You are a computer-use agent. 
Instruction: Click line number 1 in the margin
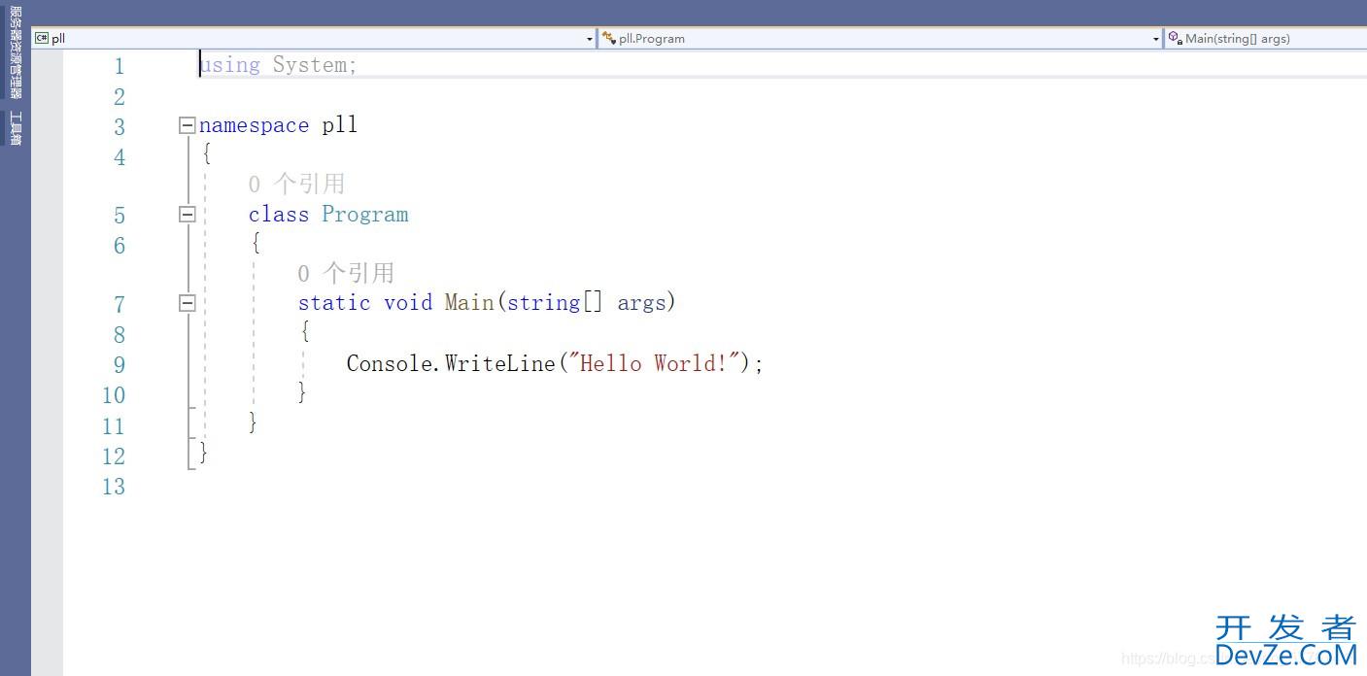coord(120,66)
